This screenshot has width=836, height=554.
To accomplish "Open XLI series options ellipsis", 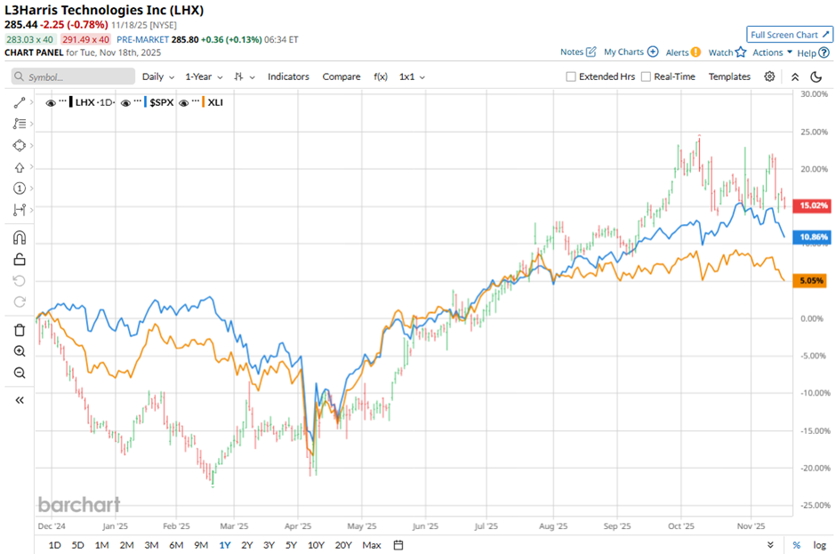I will pyautogui.click(x=196, y=100).
